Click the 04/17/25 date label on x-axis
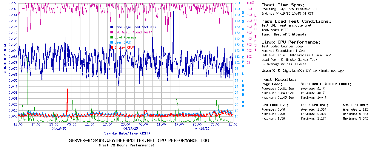This screenshot has height=164, width=388. (x=130, y=129)
